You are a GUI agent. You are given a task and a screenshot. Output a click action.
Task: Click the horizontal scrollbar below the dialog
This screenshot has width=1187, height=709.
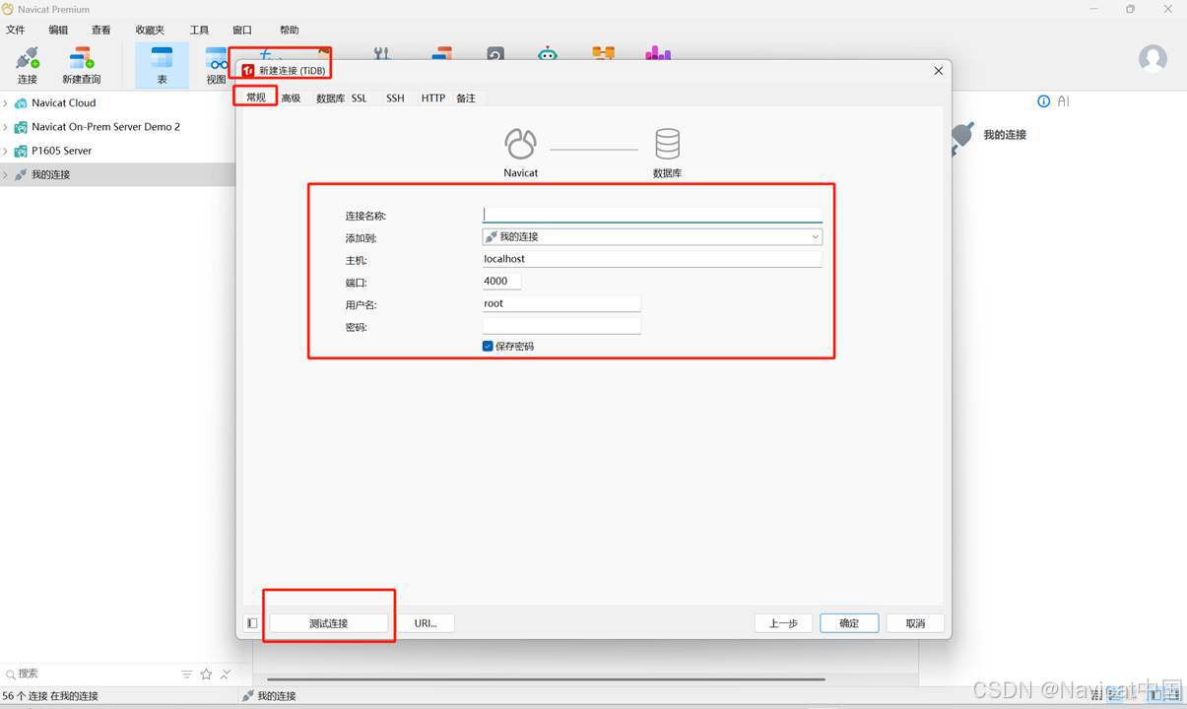tap(546, 679)
